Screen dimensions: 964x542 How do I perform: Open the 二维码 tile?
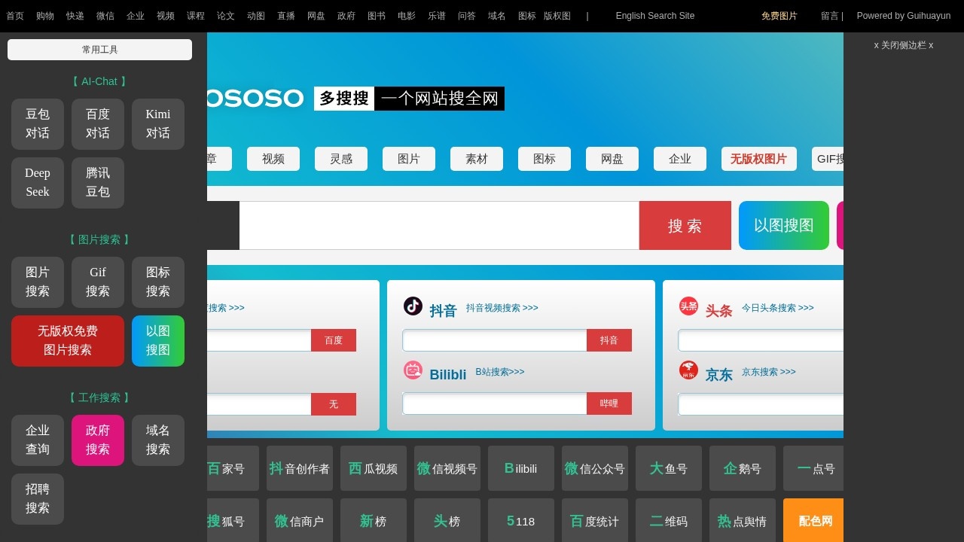[669, 520]
